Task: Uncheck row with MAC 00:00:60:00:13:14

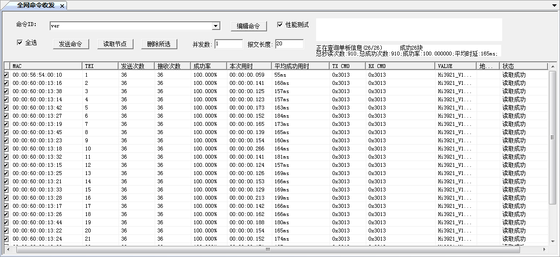Action: 6,100
